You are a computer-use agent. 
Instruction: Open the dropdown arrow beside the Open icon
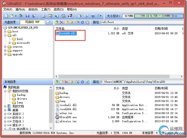tap(16, 16)
